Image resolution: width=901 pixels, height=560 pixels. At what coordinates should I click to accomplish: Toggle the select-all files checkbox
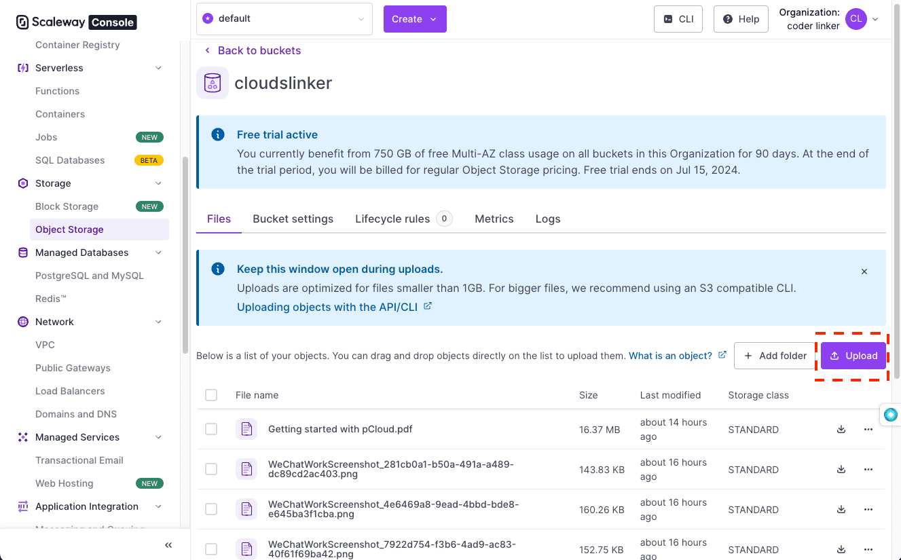coord(211,395)
